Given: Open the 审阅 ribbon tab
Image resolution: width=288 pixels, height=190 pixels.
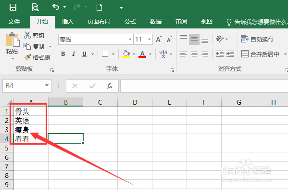Looking at the screenshot, I should [181, 22].
